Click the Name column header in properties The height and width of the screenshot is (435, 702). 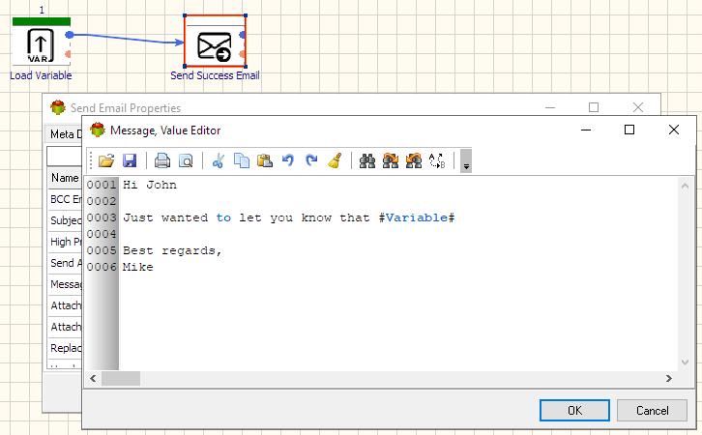point(65,178)
